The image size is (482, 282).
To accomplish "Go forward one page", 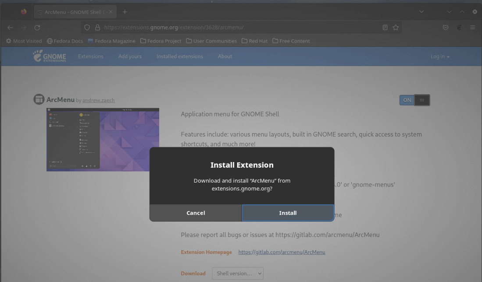I will (x=24, y=28).
